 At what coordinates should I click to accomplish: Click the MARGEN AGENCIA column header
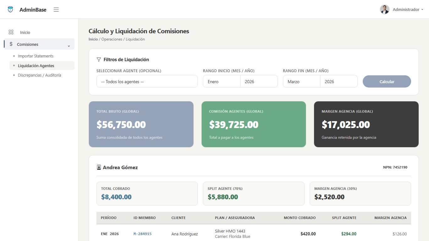[x=390, y=218]
